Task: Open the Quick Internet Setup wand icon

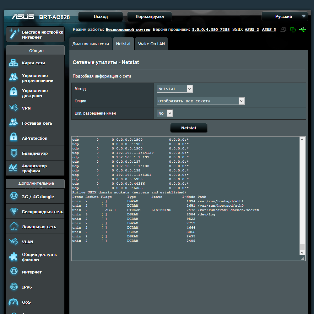Action: (x=14, y=34)
